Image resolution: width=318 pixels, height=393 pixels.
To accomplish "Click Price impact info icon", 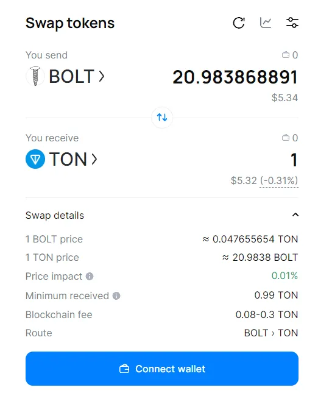I will [90, 277].
